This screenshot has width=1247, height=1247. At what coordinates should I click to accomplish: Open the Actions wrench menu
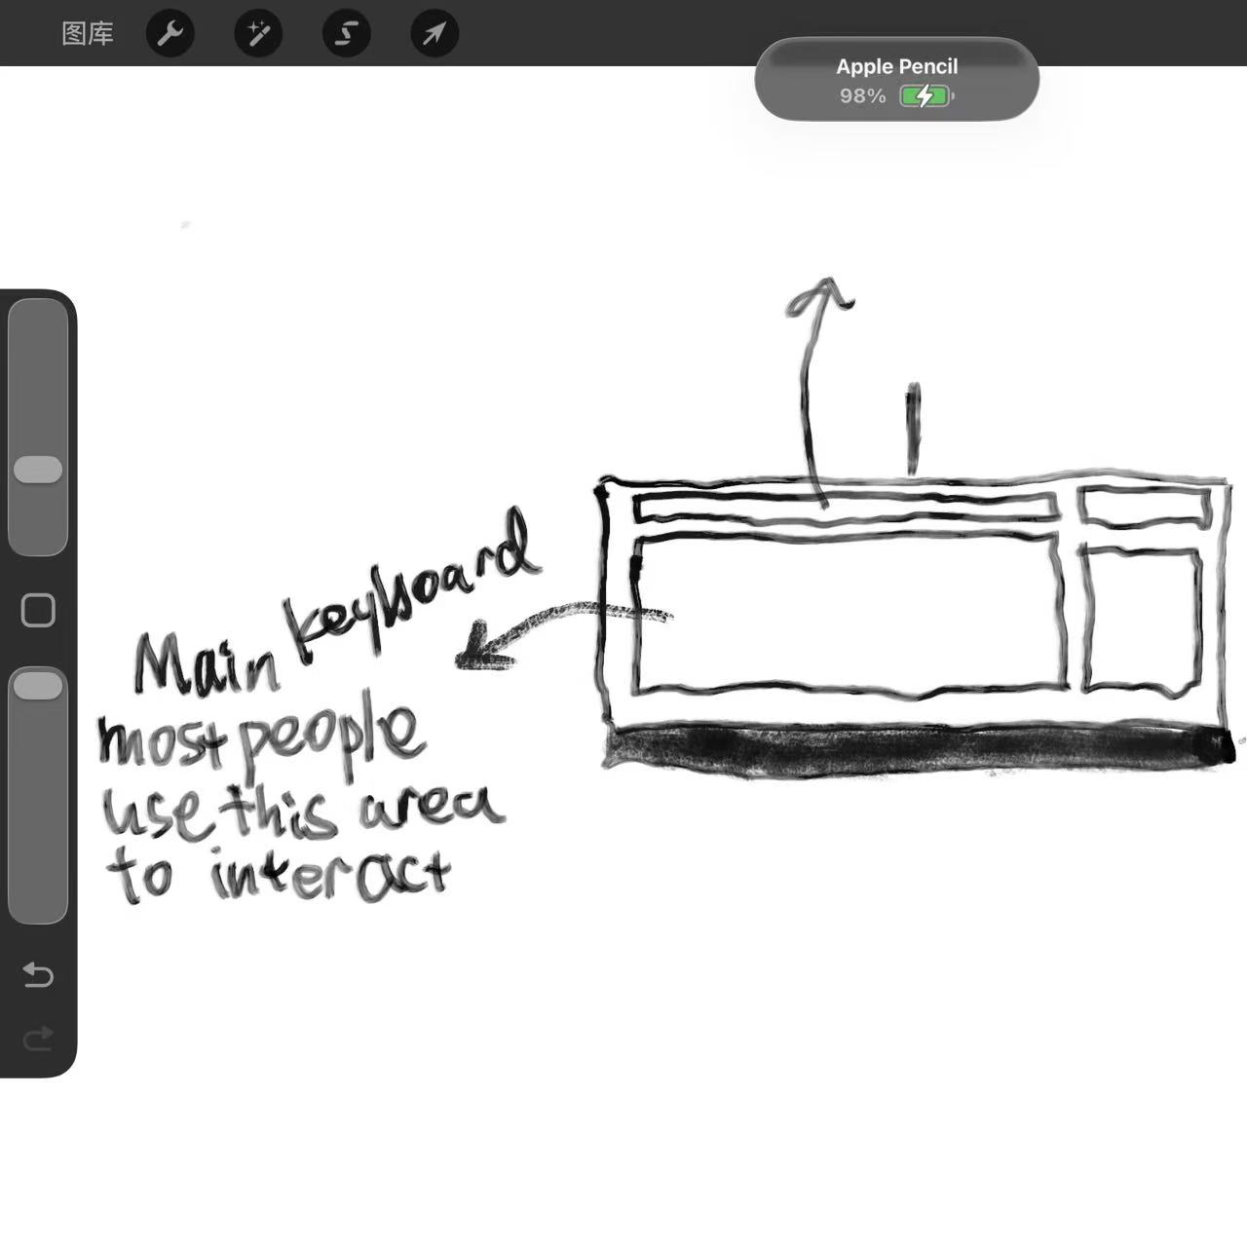pos(170,33)
